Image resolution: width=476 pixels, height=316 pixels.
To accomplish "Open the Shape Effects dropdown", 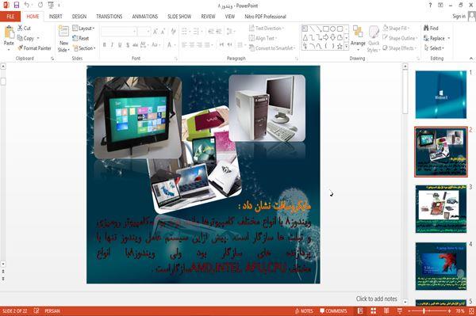I will tap(399, 48).
